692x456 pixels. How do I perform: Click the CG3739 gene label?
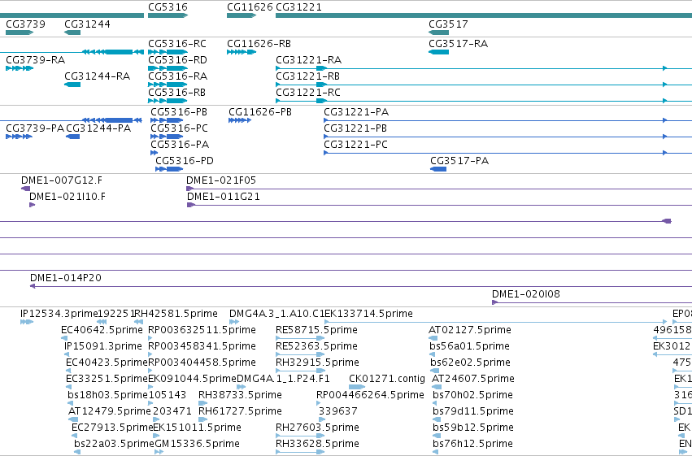point(25,24)
